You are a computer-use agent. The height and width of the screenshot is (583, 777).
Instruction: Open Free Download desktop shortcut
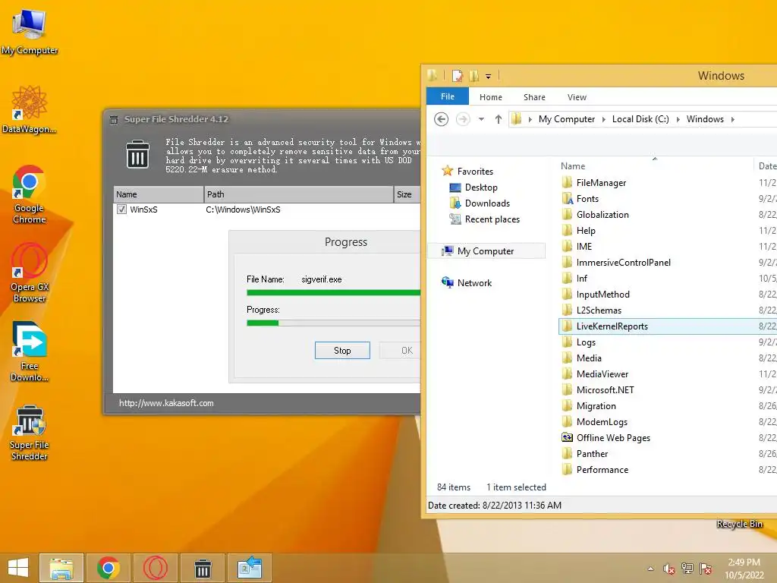pos(30,351)
